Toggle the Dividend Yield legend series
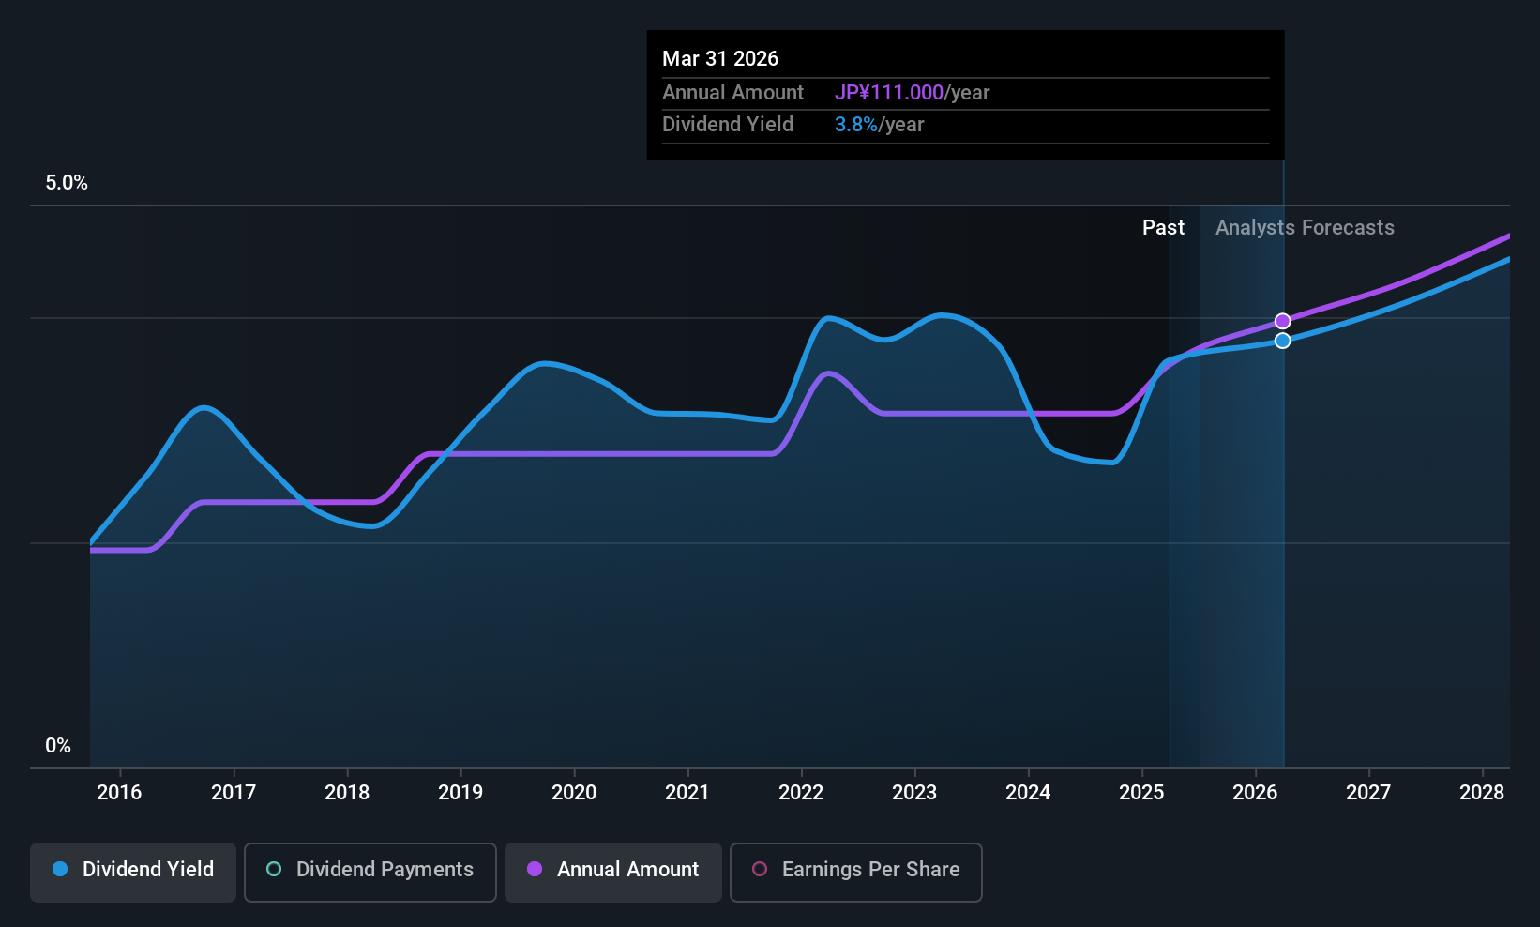The image size is (1540, 927). point(133,873)
